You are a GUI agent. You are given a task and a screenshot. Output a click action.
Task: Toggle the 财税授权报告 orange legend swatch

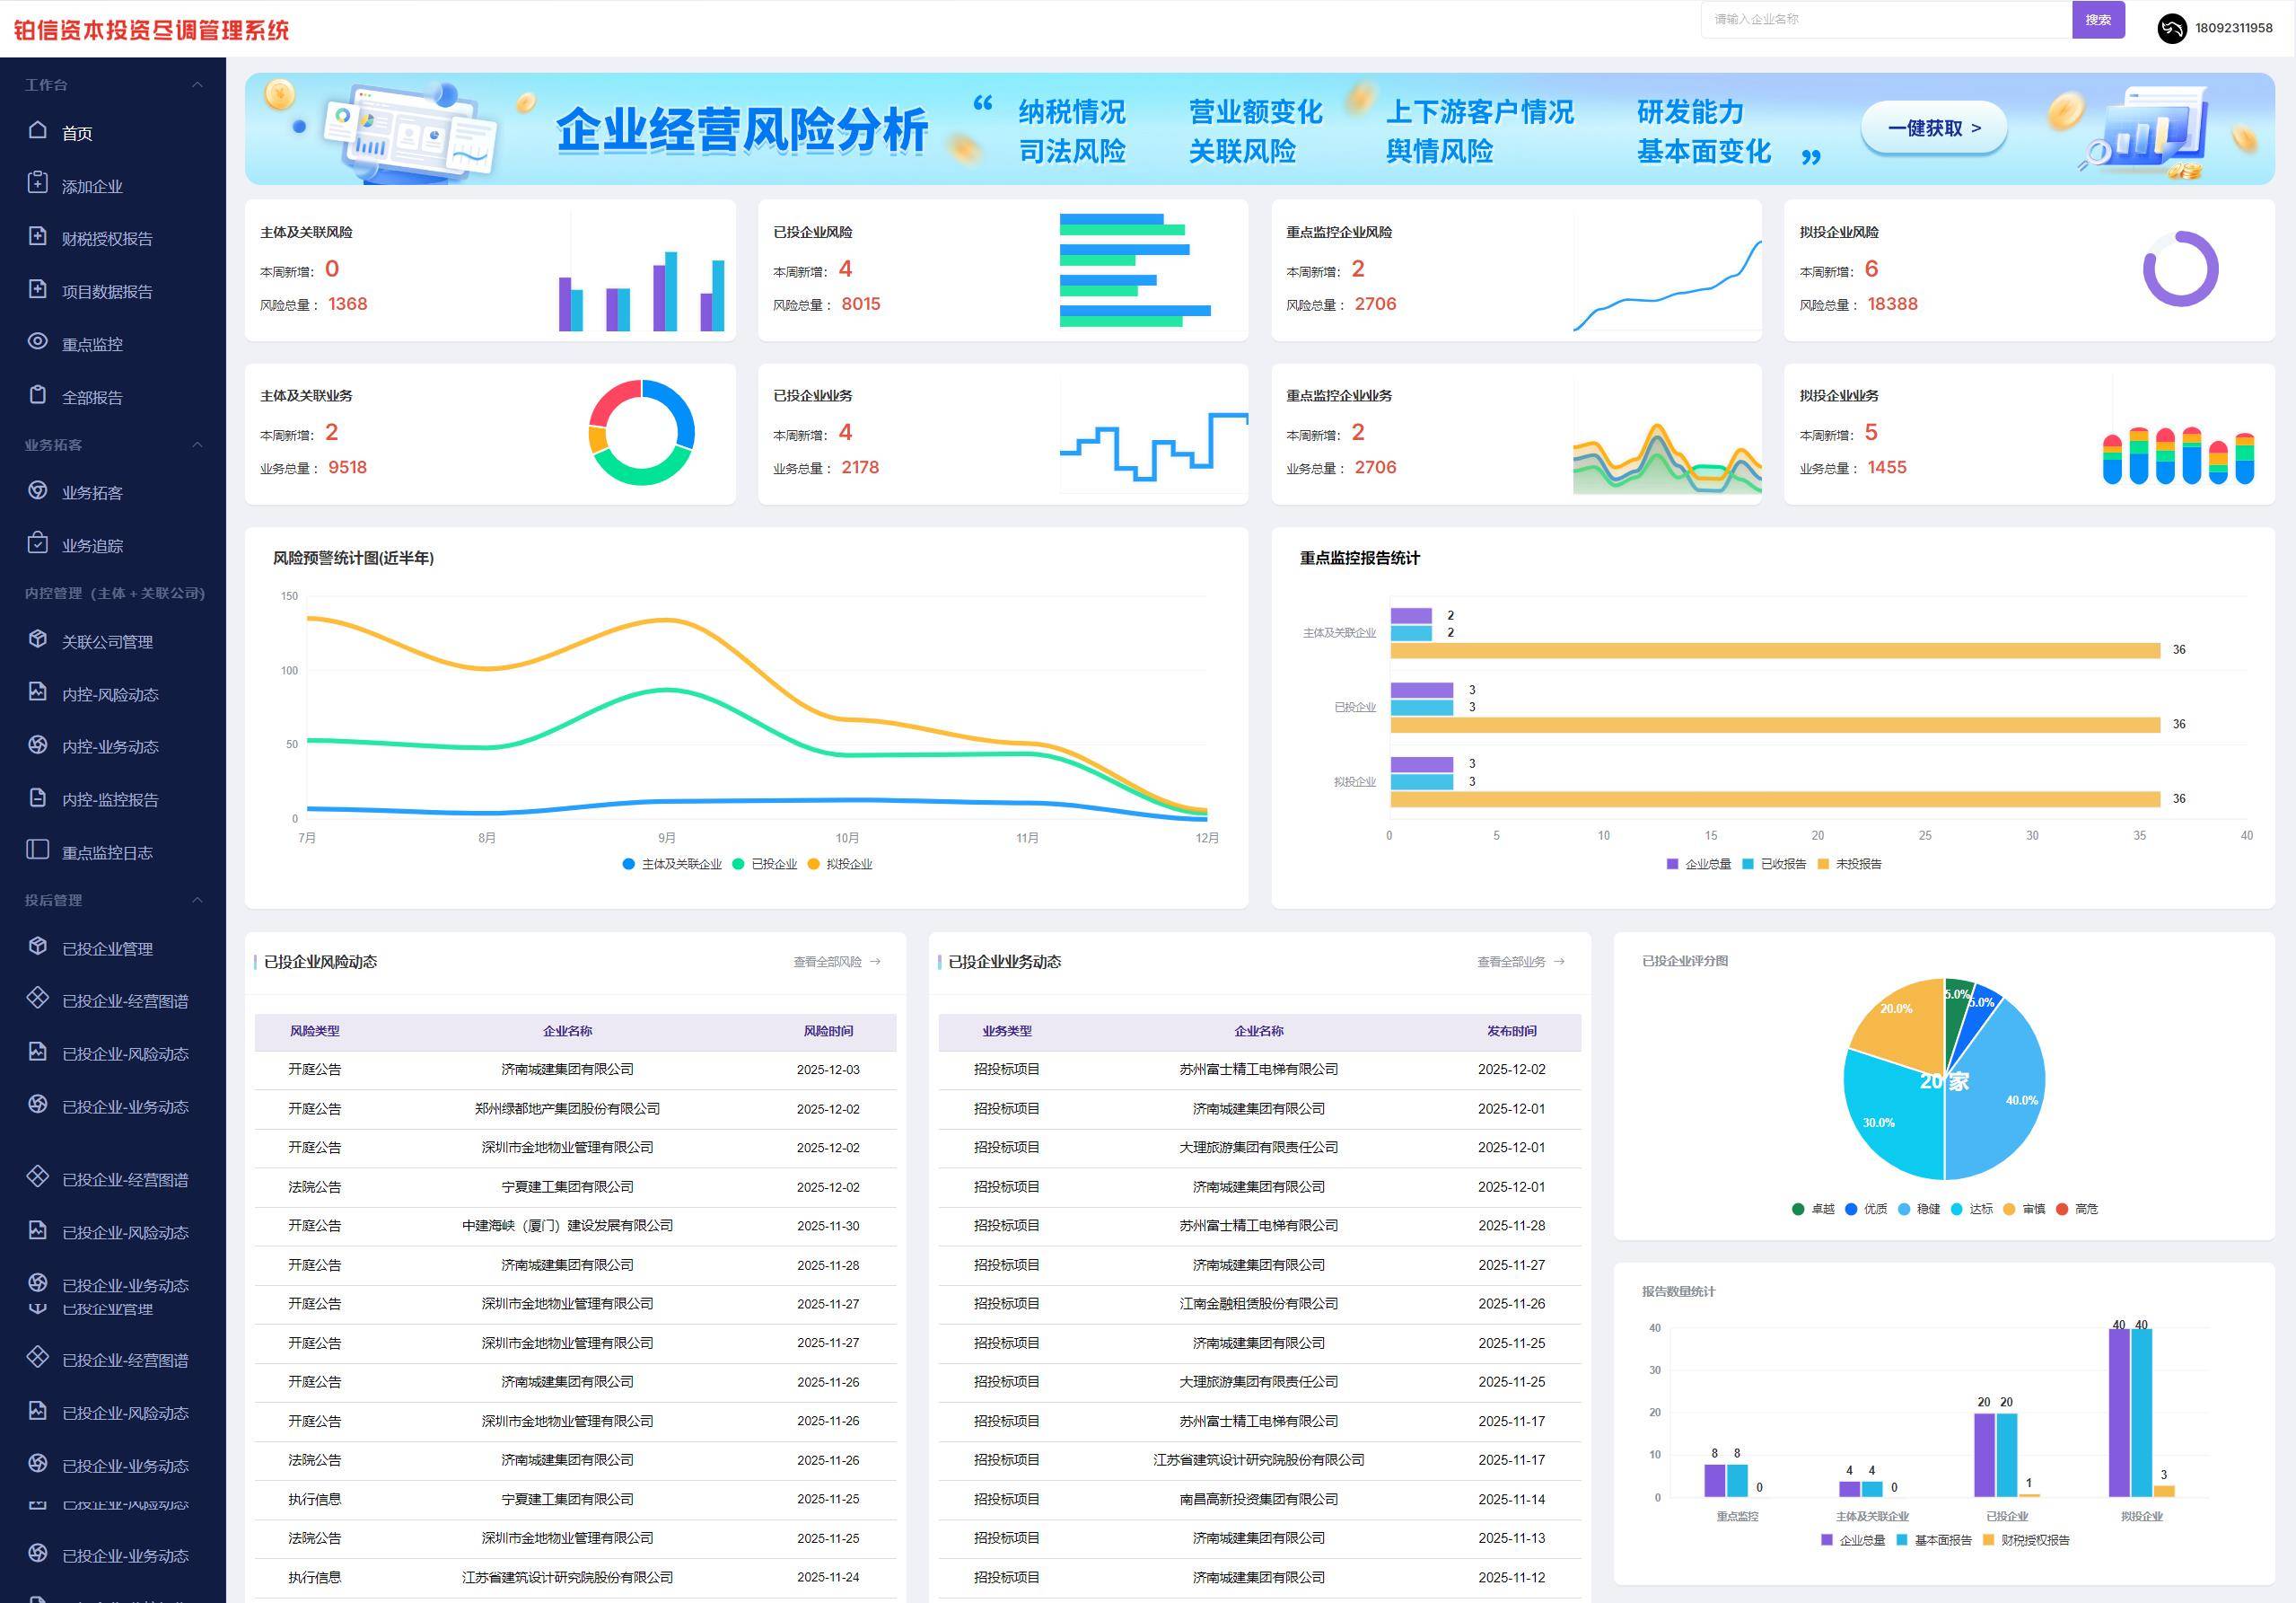(x=1989, y=1541)
